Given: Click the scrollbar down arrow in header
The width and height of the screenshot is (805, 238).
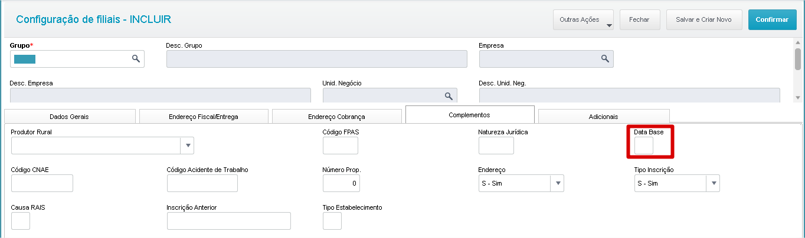Looking at the screenshot, I should coord(798,97).
